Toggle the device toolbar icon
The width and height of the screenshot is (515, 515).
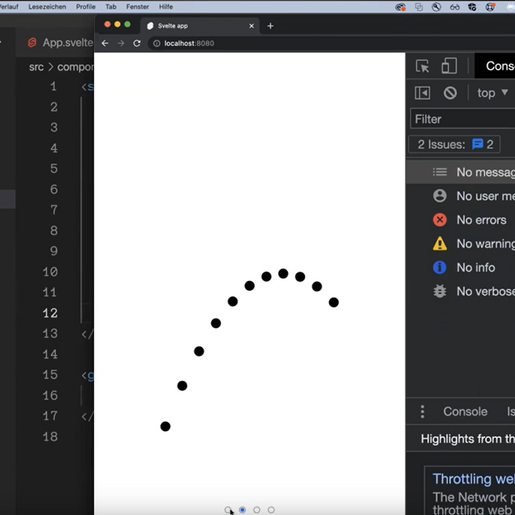[449, 66]
